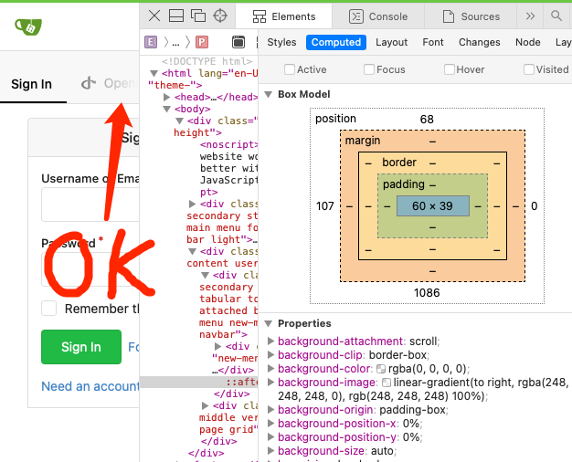Enable the Hover pseudo-class checkbox
Viewport: 572px width, 462px height.
(449, 69)
